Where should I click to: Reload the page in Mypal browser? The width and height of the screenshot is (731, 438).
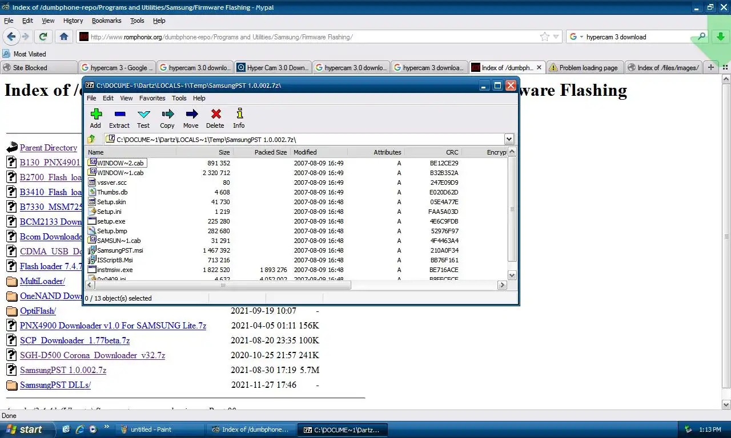pos(43,36)
